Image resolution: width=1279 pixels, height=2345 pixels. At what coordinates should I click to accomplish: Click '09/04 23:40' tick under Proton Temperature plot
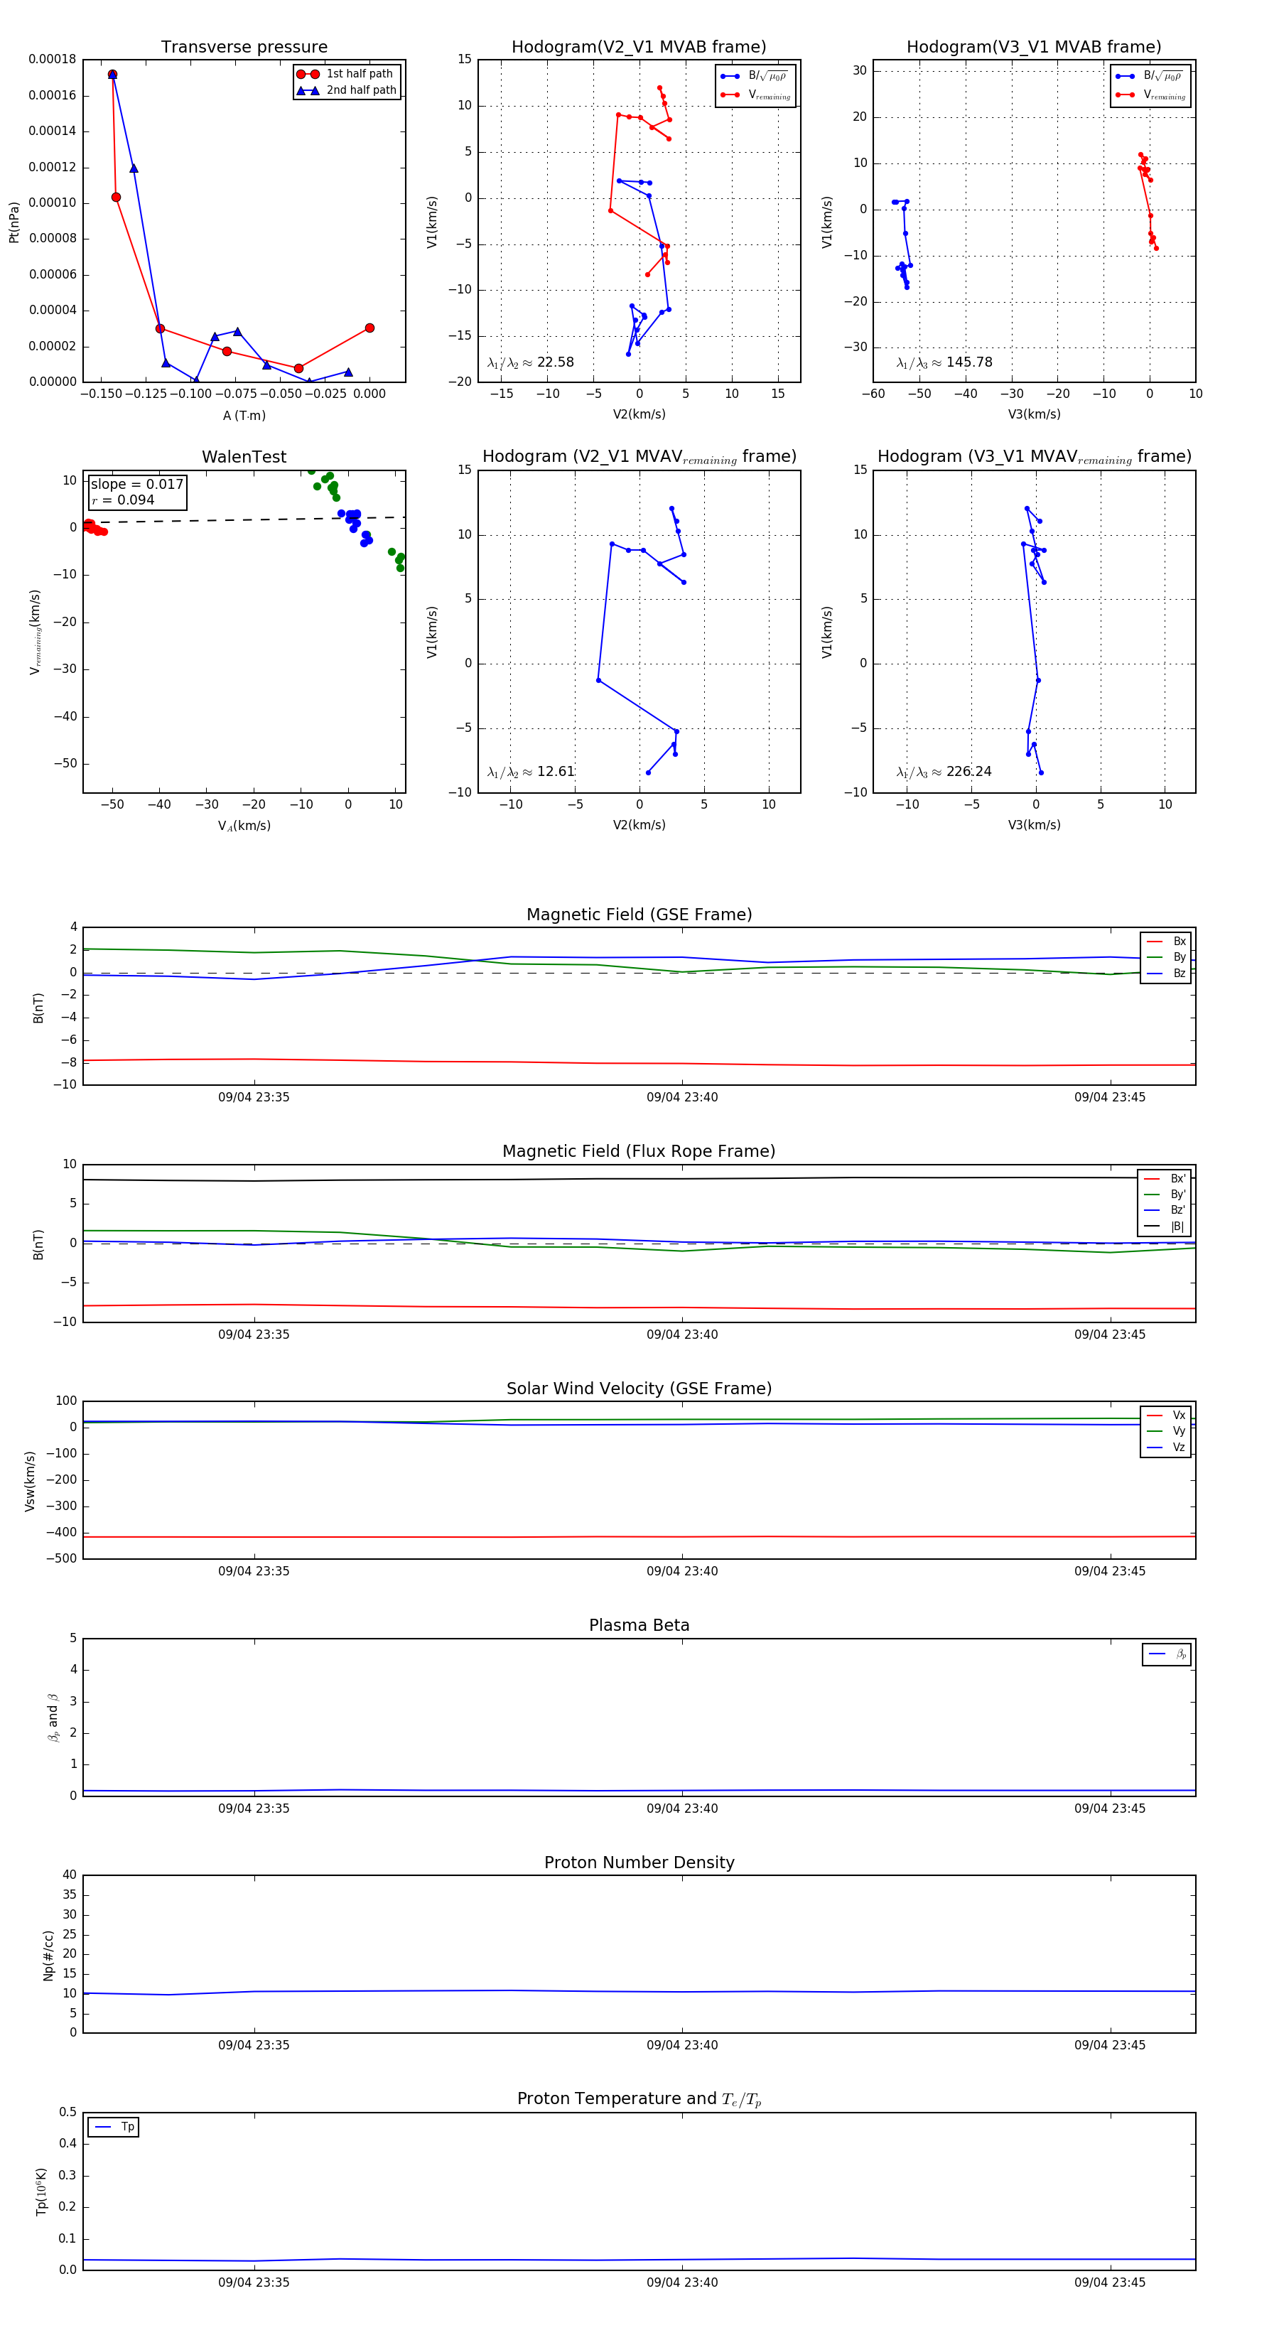(682, 2282)
